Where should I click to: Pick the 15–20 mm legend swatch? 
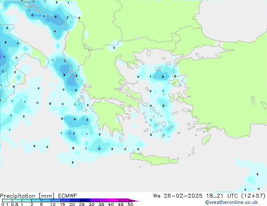pyautogui.click(x=65, y=201)
